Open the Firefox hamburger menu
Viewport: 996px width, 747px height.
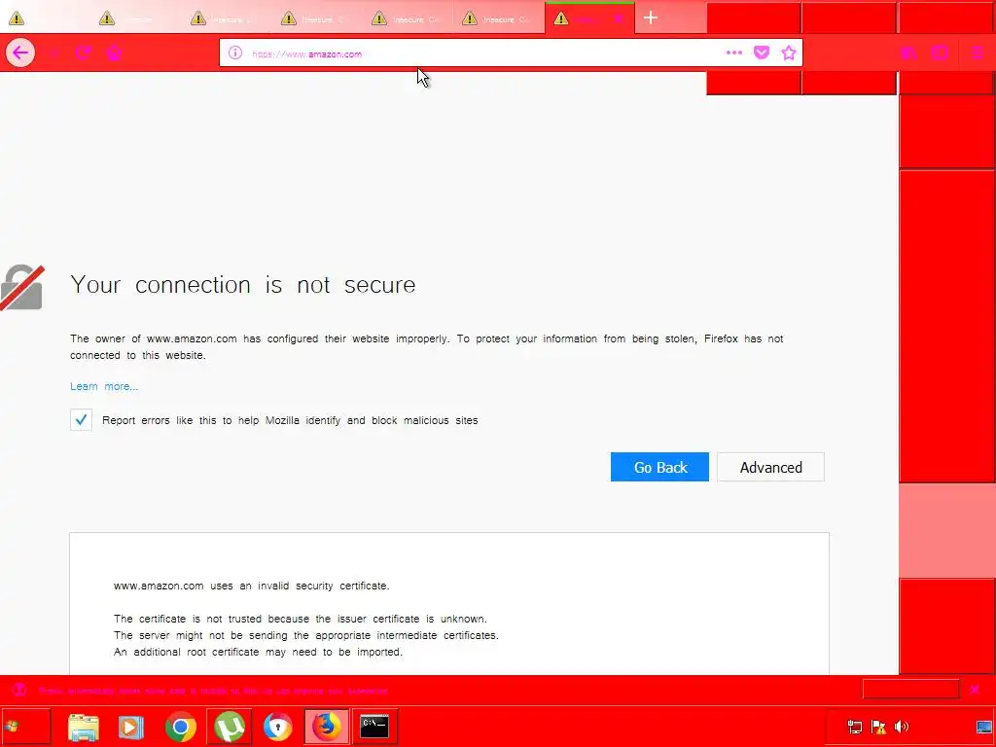tap(978, 53)
